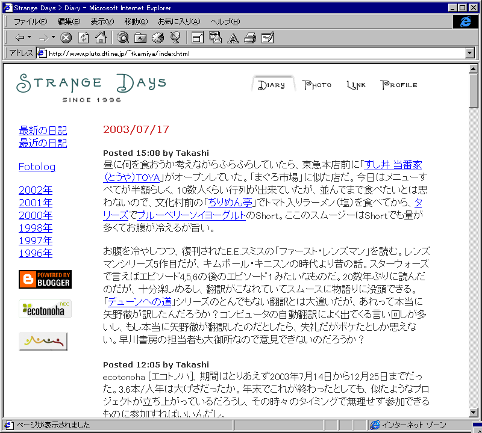
Task: Click the 2003/07/17 date heading
Action: coord(136,129)
